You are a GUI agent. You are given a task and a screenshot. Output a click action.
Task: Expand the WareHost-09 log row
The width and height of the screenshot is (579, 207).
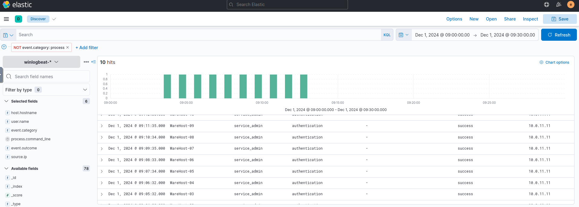[102, 126]
